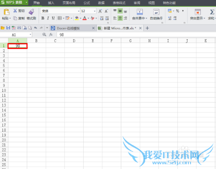This screenshot has height=169, width=216.
Task: Toggle middle vertical alignment
Action: pos(120,11)
